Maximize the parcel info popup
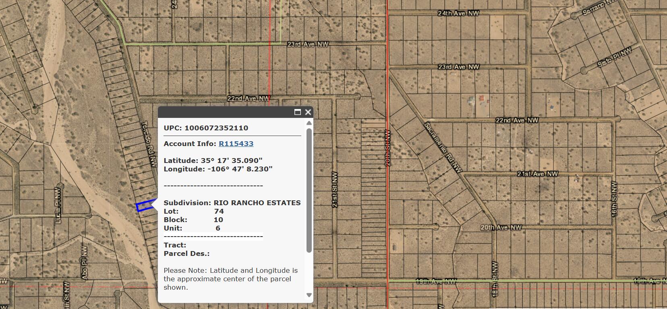Image resolution: width=667 pixels, height=309 pixels. pos(298,112)
